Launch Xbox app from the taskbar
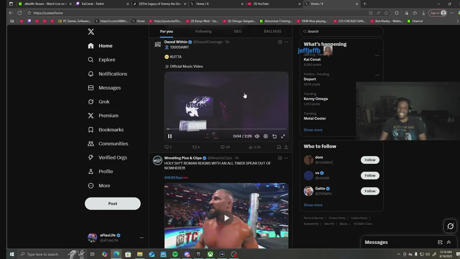This screenshot has height=259, width=460. 210,254
